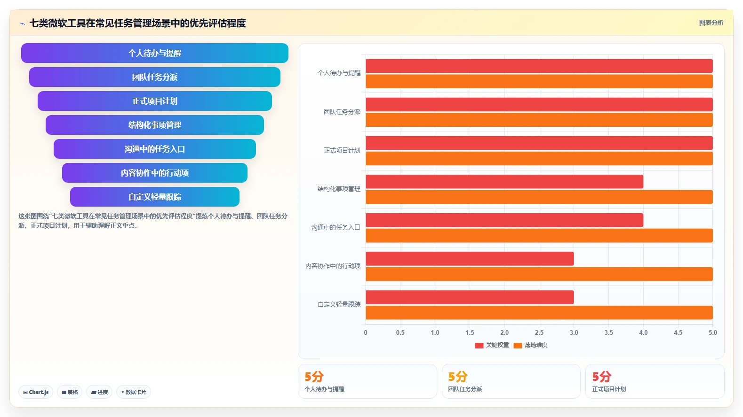
Task: Click the 自定义轻量跟踪 chart axis label
Action: (339, 304)
